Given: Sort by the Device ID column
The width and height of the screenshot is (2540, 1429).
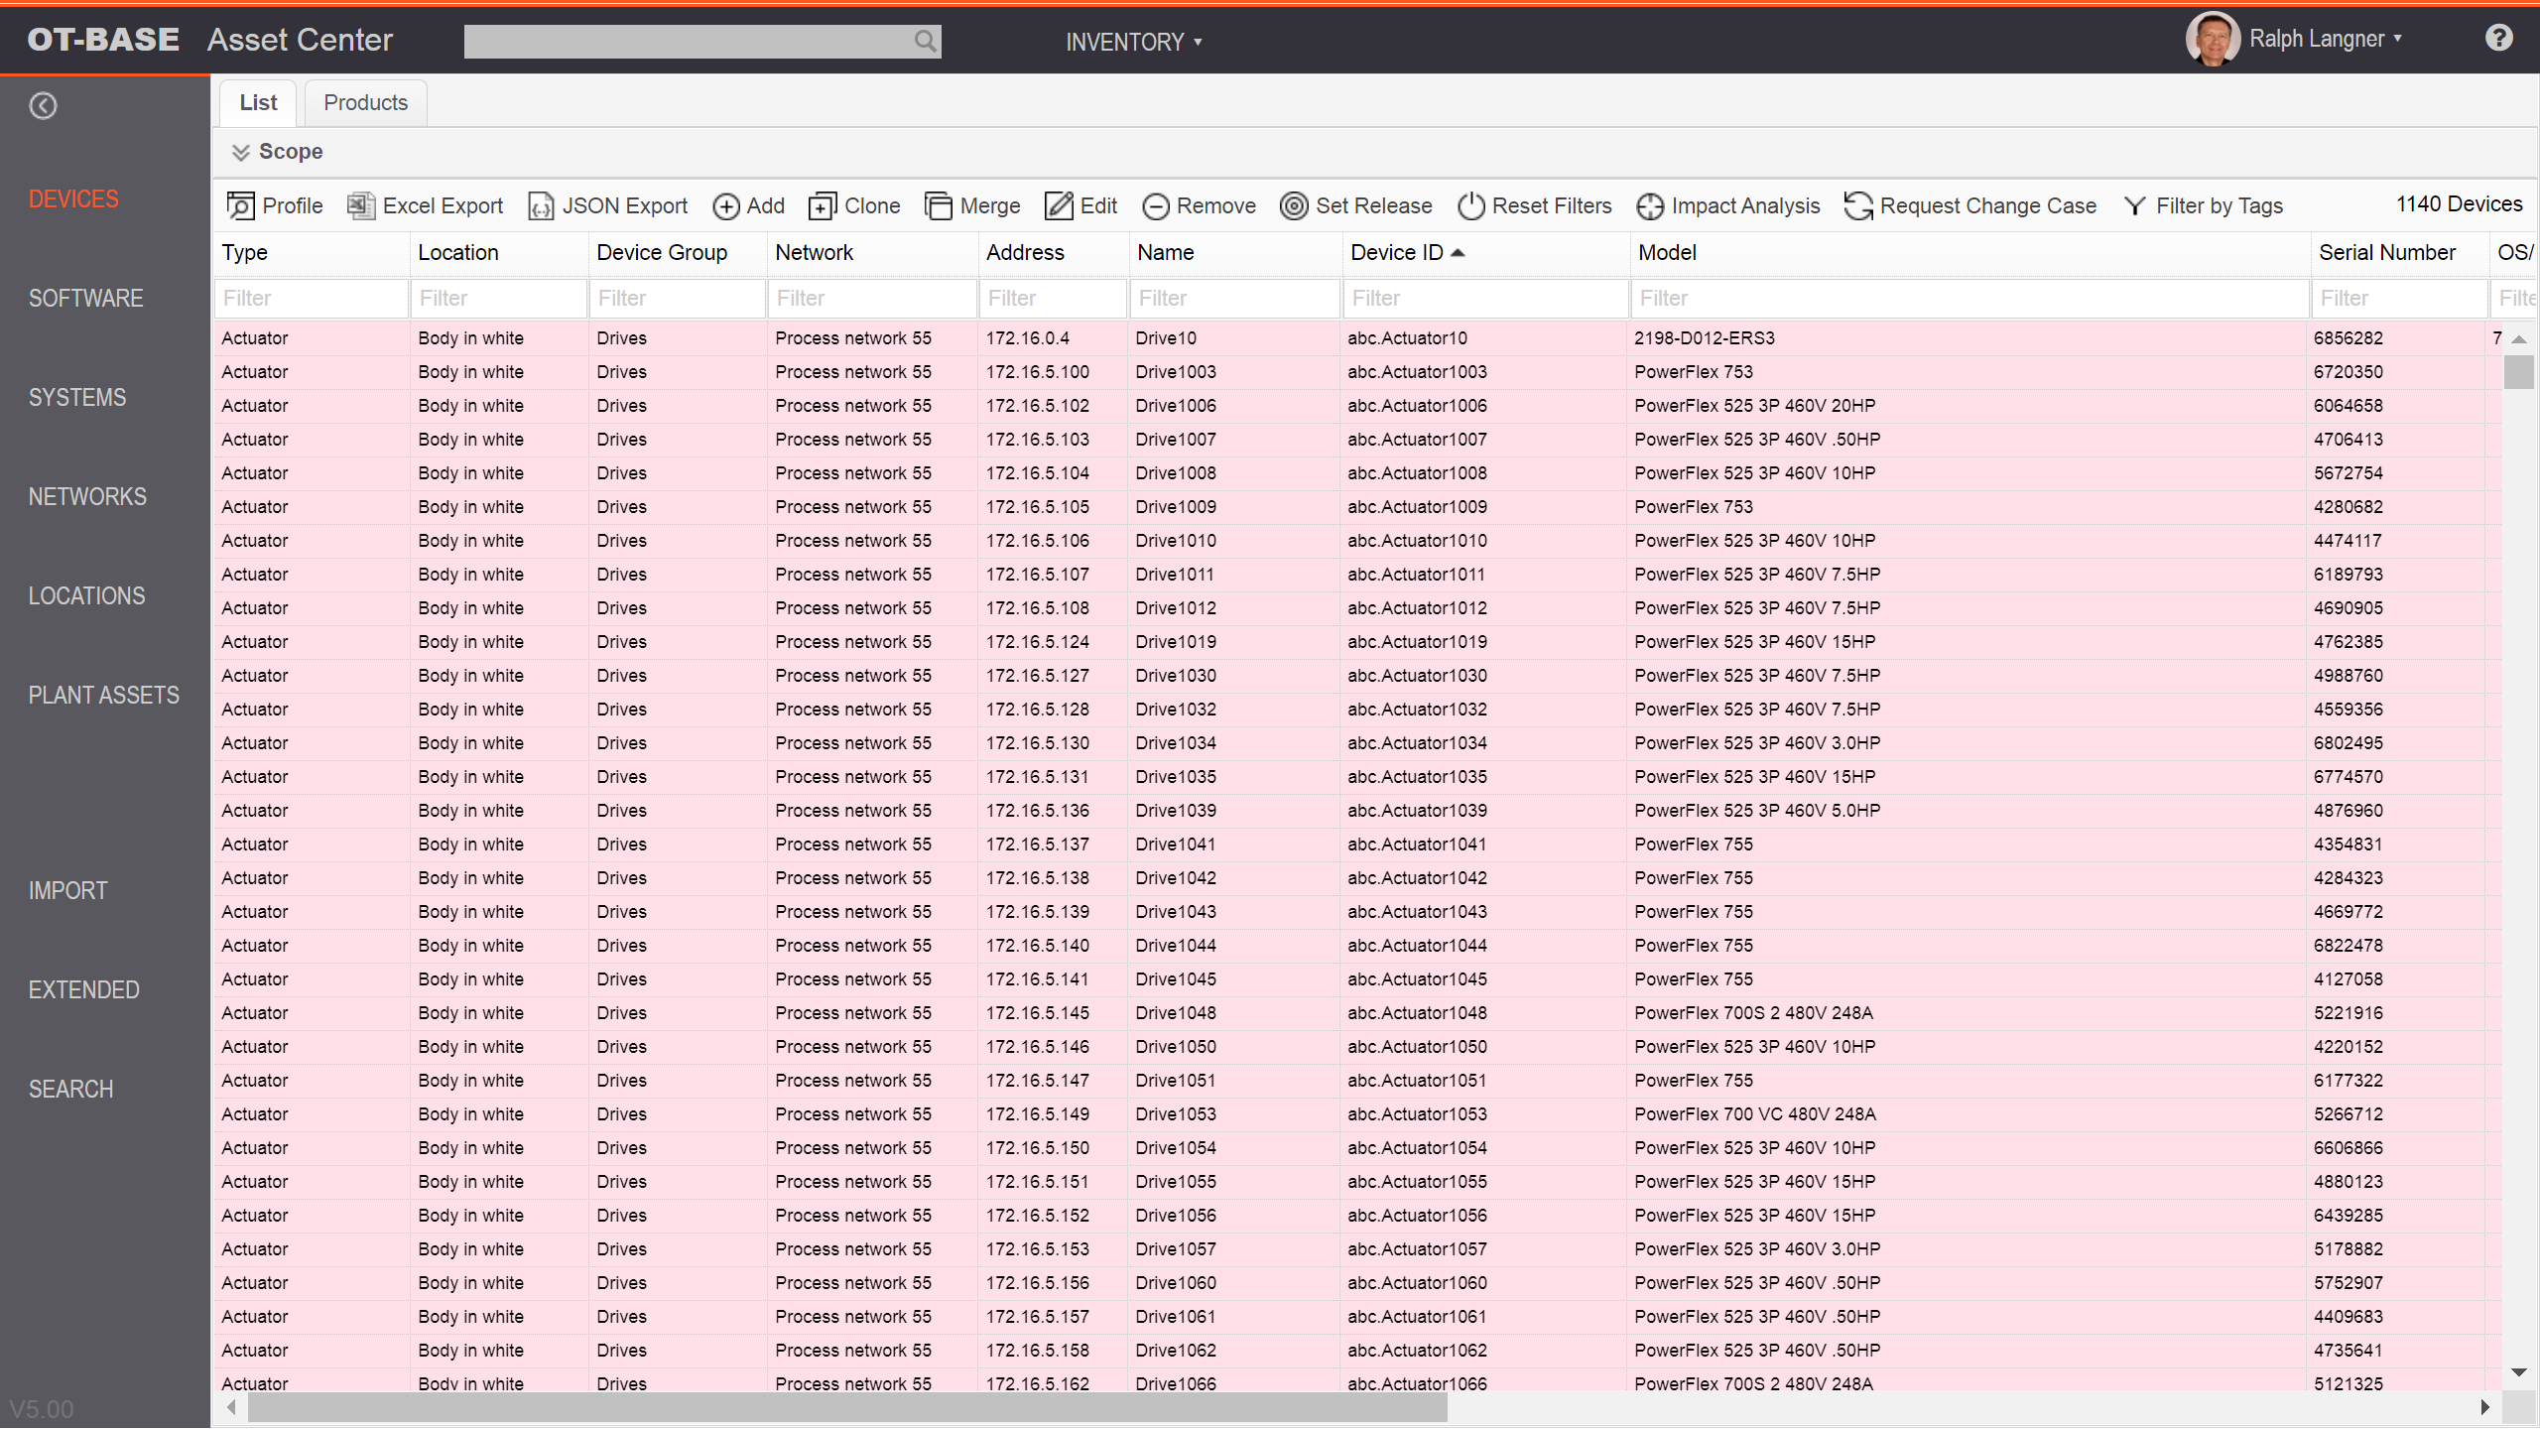Looking at the screenshot, I should [x=1407, y=252].
